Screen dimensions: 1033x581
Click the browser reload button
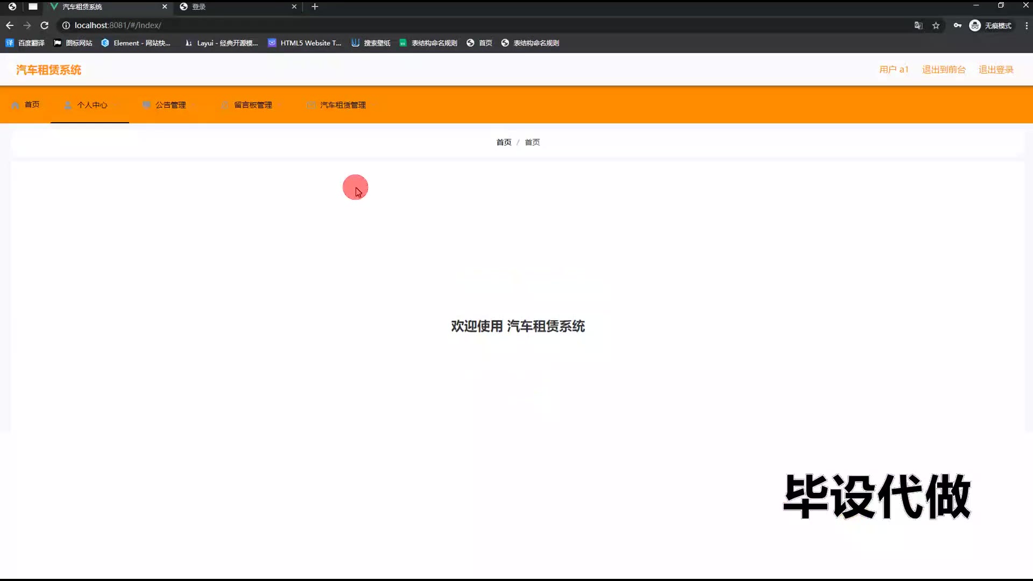point(45,25)
